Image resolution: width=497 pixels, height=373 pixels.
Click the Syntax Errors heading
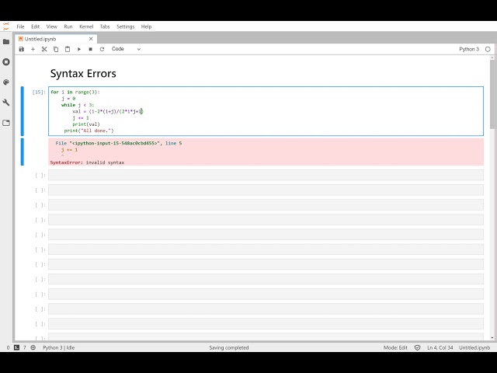click(83, 73)
